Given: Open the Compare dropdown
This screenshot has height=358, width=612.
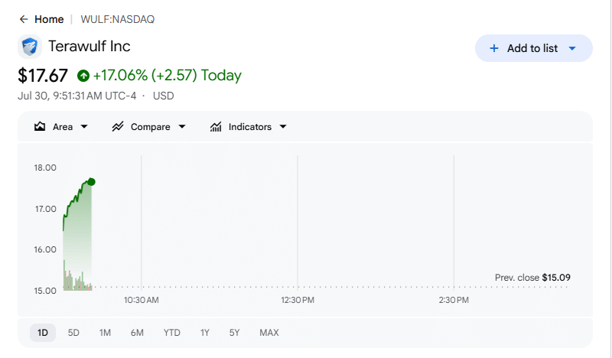Looking at the screenshot, I should (148, 126).
